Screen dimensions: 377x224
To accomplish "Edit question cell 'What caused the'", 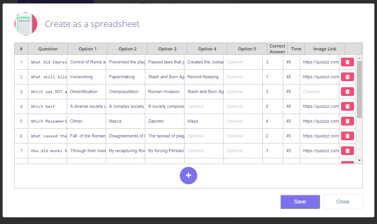I will [x=48, y=136].
